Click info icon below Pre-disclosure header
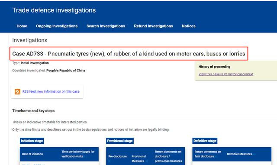 (110, 161)
